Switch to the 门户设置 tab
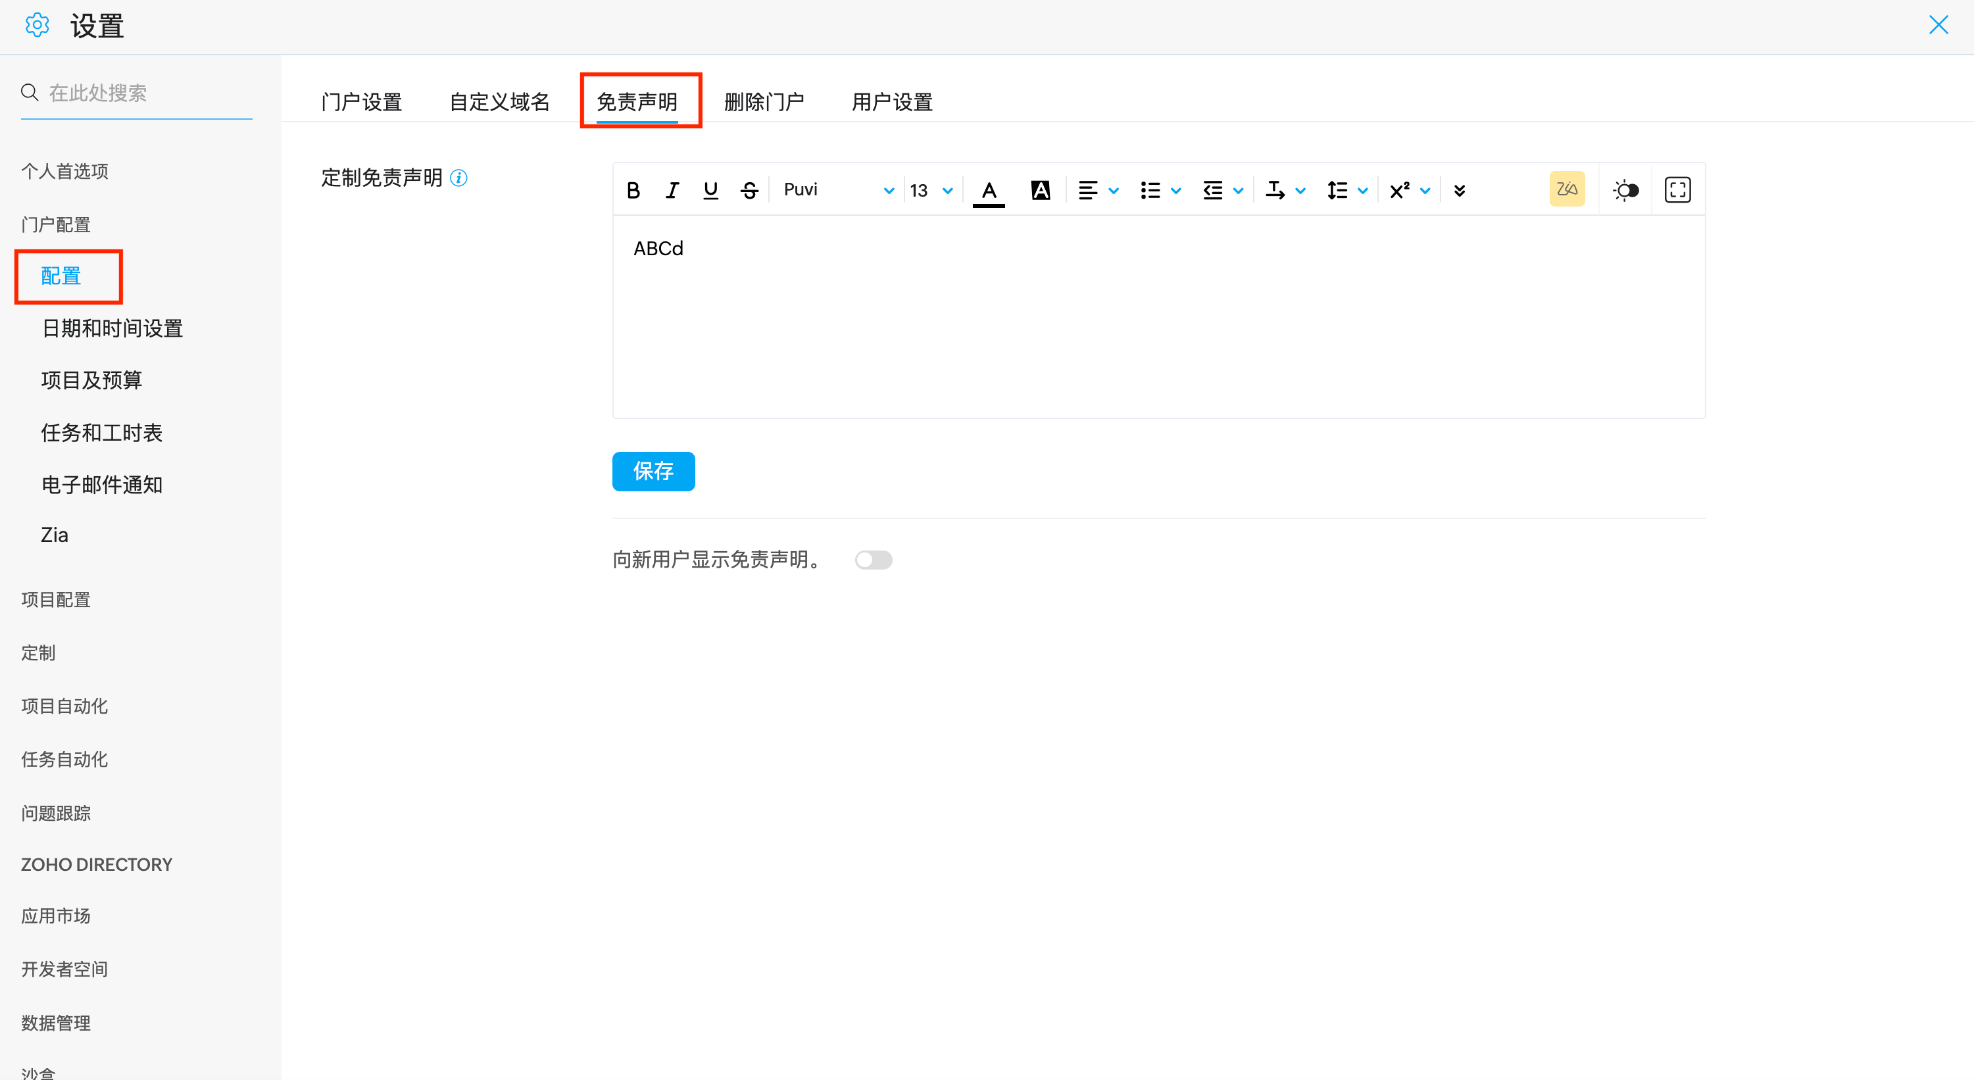 click(362, 102)
